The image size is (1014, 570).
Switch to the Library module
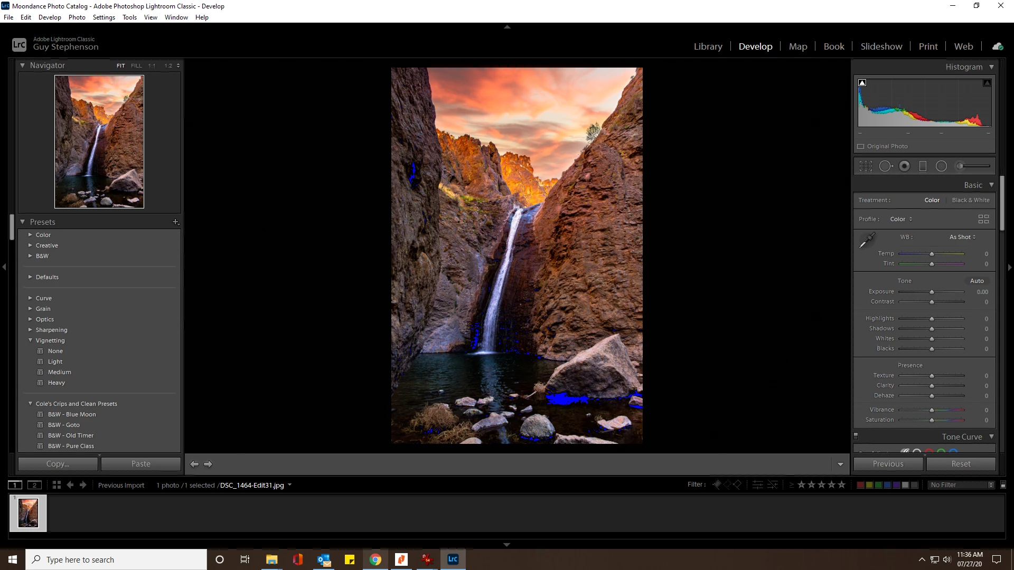708,46
